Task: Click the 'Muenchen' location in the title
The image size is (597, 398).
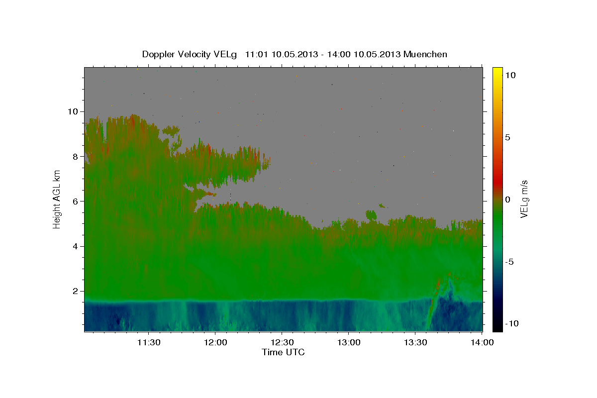Action: click(x=425, y=54)
